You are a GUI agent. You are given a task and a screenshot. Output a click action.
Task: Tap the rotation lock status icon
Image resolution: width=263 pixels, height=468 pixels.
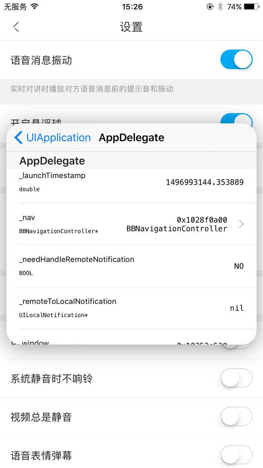click(x=210, y=7)
